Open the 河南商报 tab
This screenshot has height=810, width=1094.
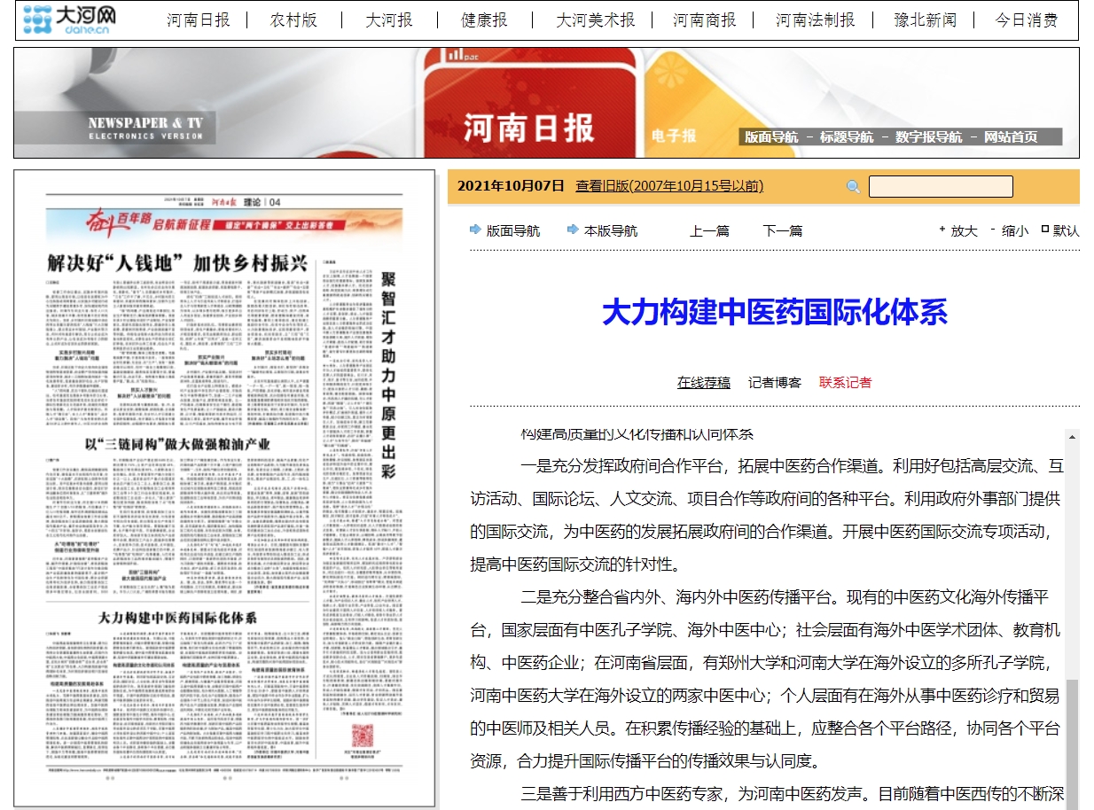pyautogui.click(x=704, y=19)
